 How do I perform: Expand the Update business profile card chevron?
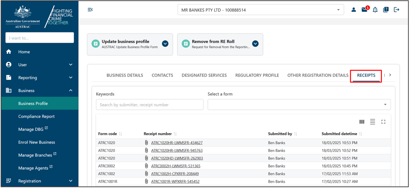pos(165,44)
